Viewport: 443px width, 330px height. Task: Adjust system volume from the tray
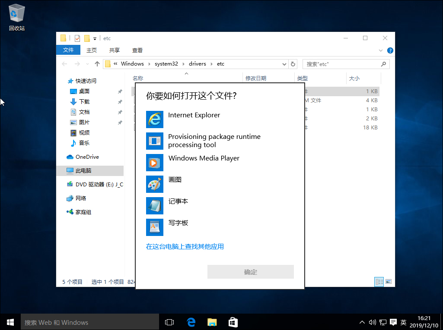click(372, 322)
